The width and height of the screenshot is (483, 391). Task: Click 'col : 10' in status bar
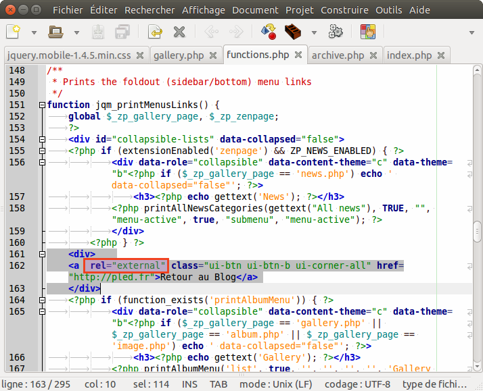click(x=100, y=384)
